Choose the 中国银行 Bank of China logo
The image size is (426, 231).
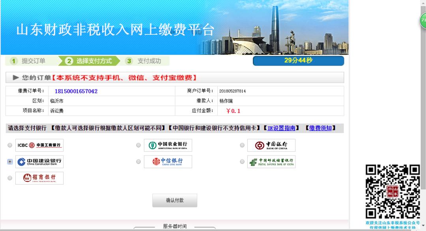click(x=272, y=145)
